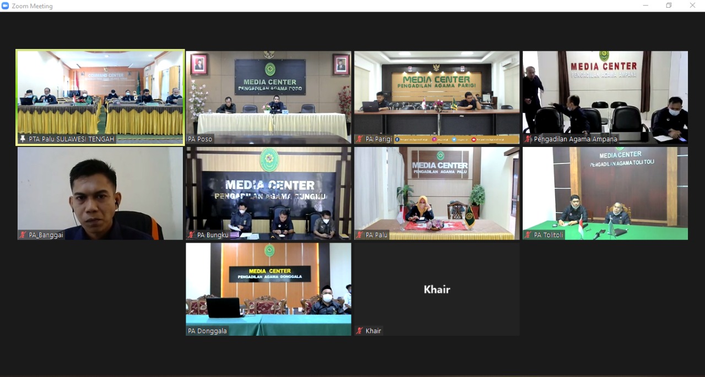705x377 pixels.
Task: Minimize the Zoom Meeting window
Action: click(646, 6)
